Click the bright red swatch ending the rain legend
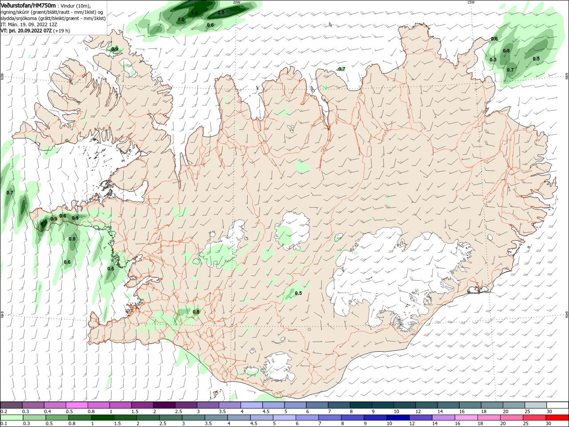The image size is (569, 427). (x=558, y=418)
